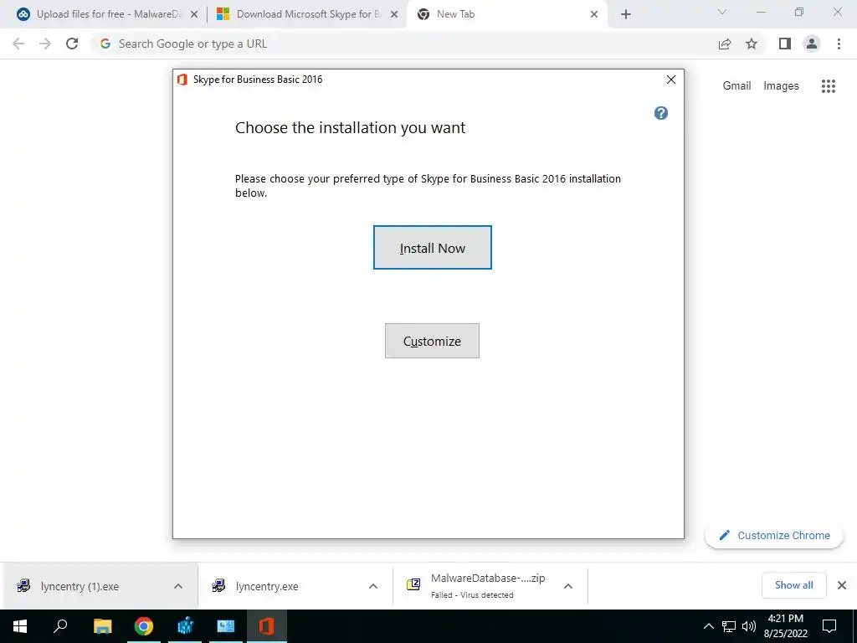This screenshot has width=857, height=643.
Task: Open the Windows Start menu
Action: (20, 626)
